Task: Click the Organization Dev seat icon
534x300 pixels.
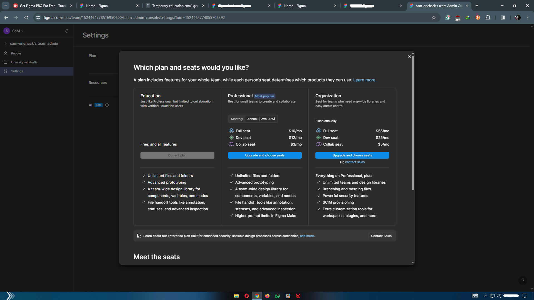Action: click(319, 137)
